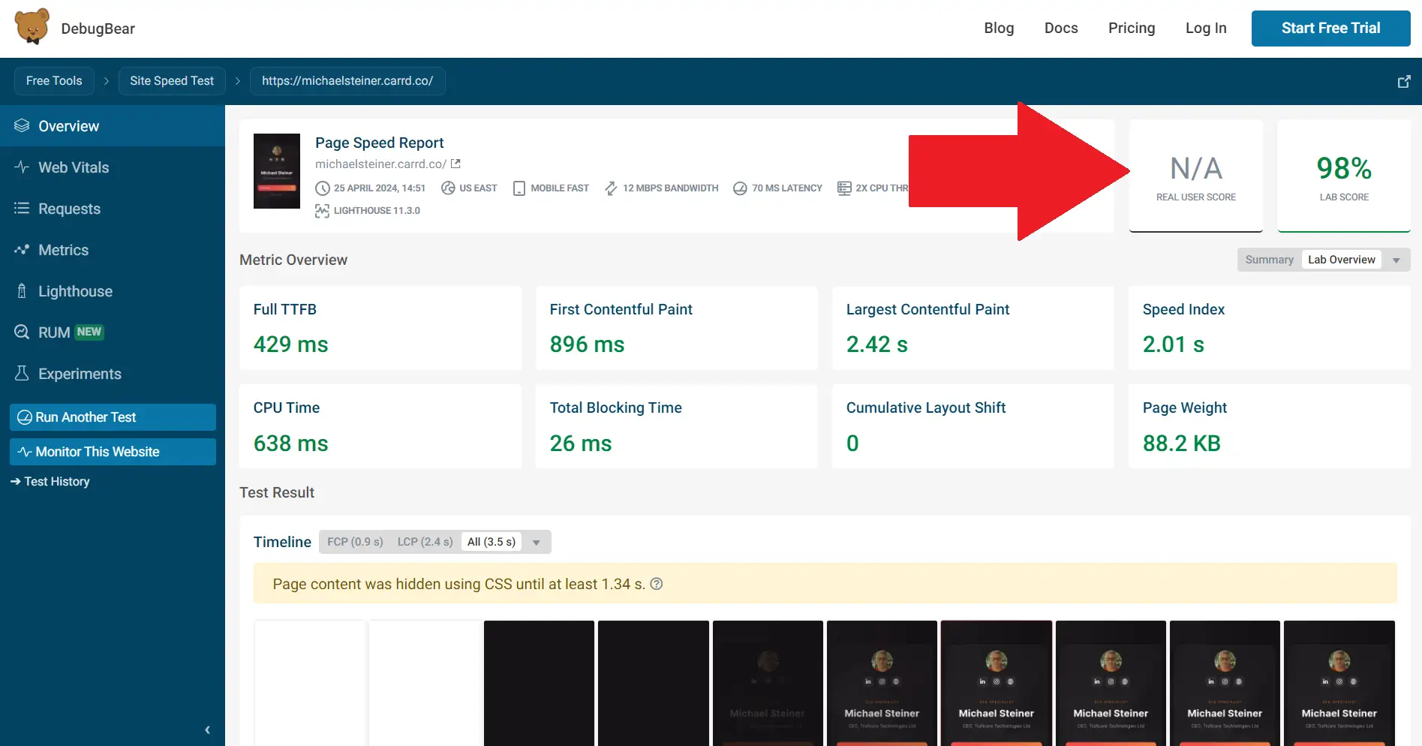Open the Pricing link
Image resolution: width=1422 pixels, height=746 pixels.
pyautogui.click(x=1132, y=28)
